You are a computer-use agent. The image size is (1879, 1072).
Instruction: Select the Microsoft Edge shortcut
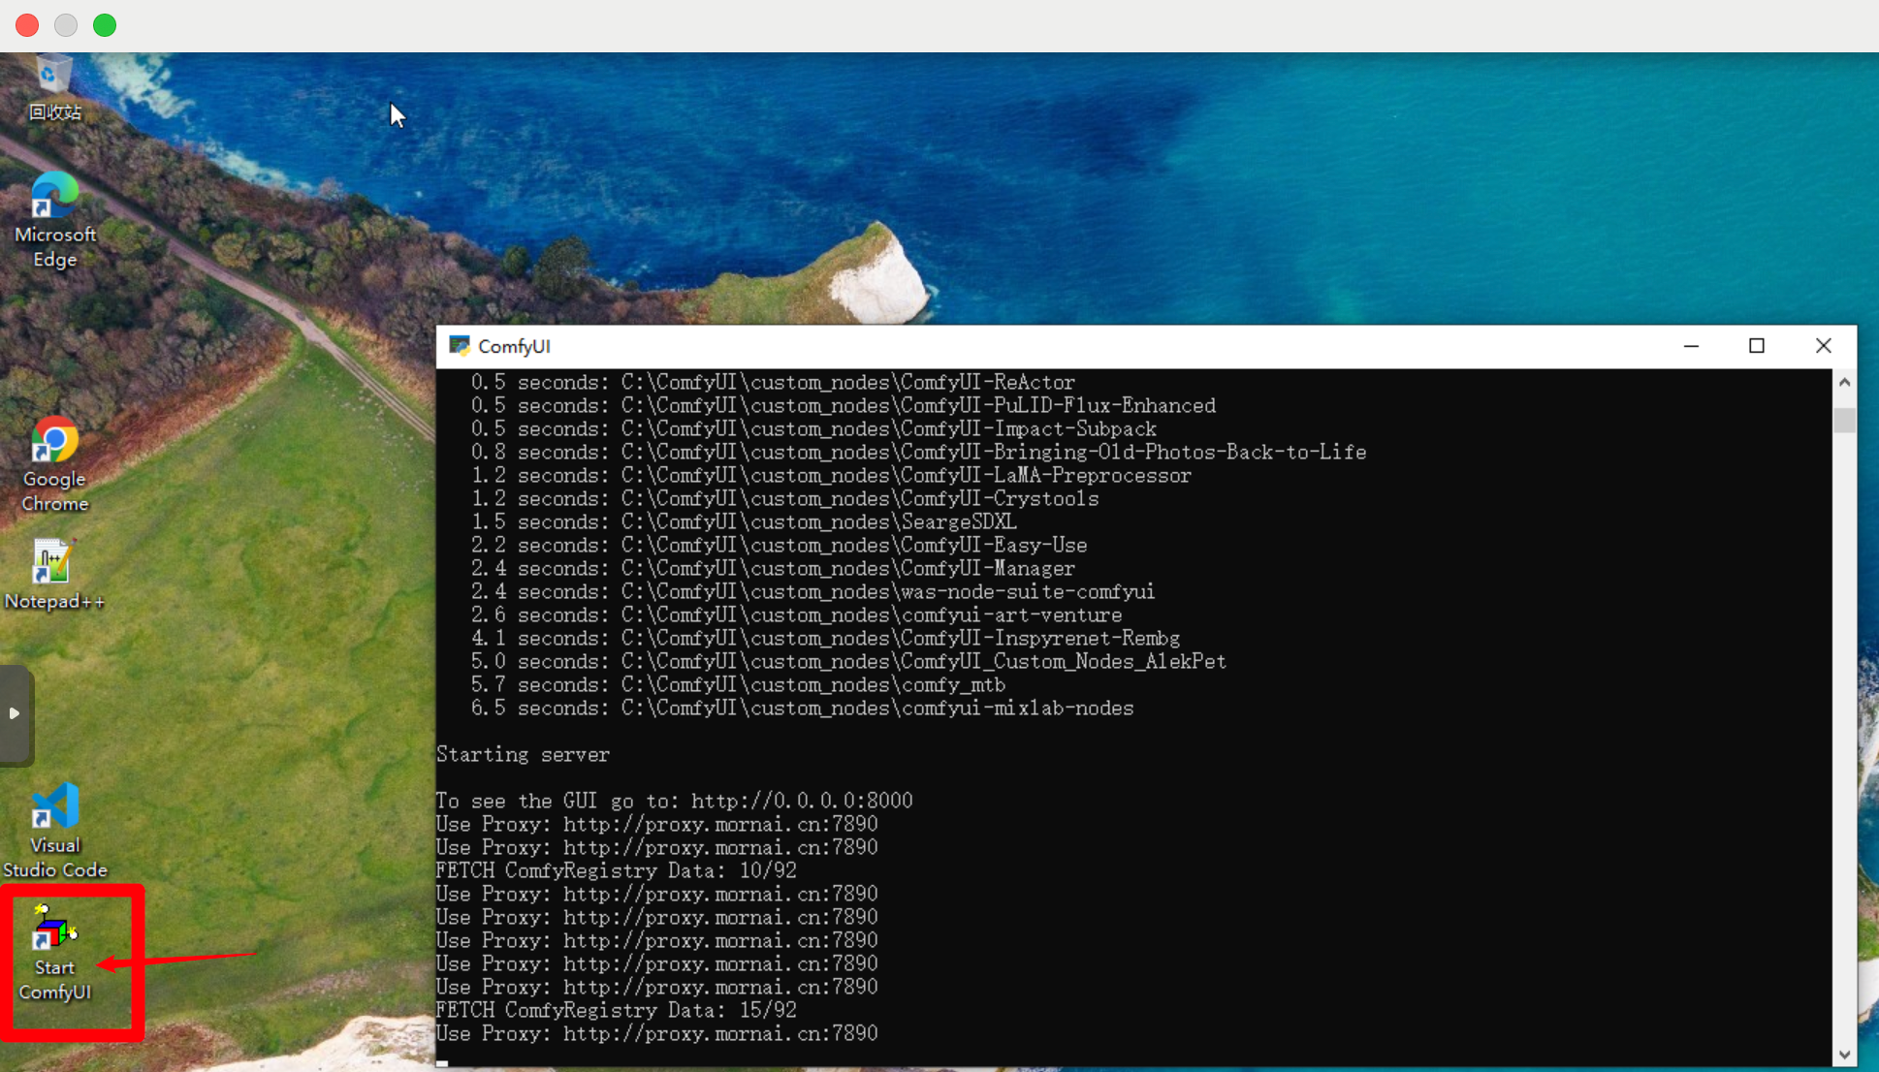coord(54,197)
